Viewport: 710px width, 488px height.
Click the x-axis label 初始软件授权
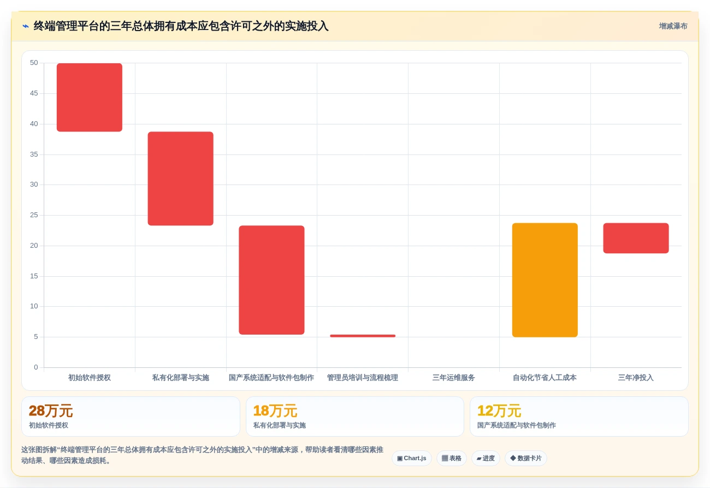[90, 378]
